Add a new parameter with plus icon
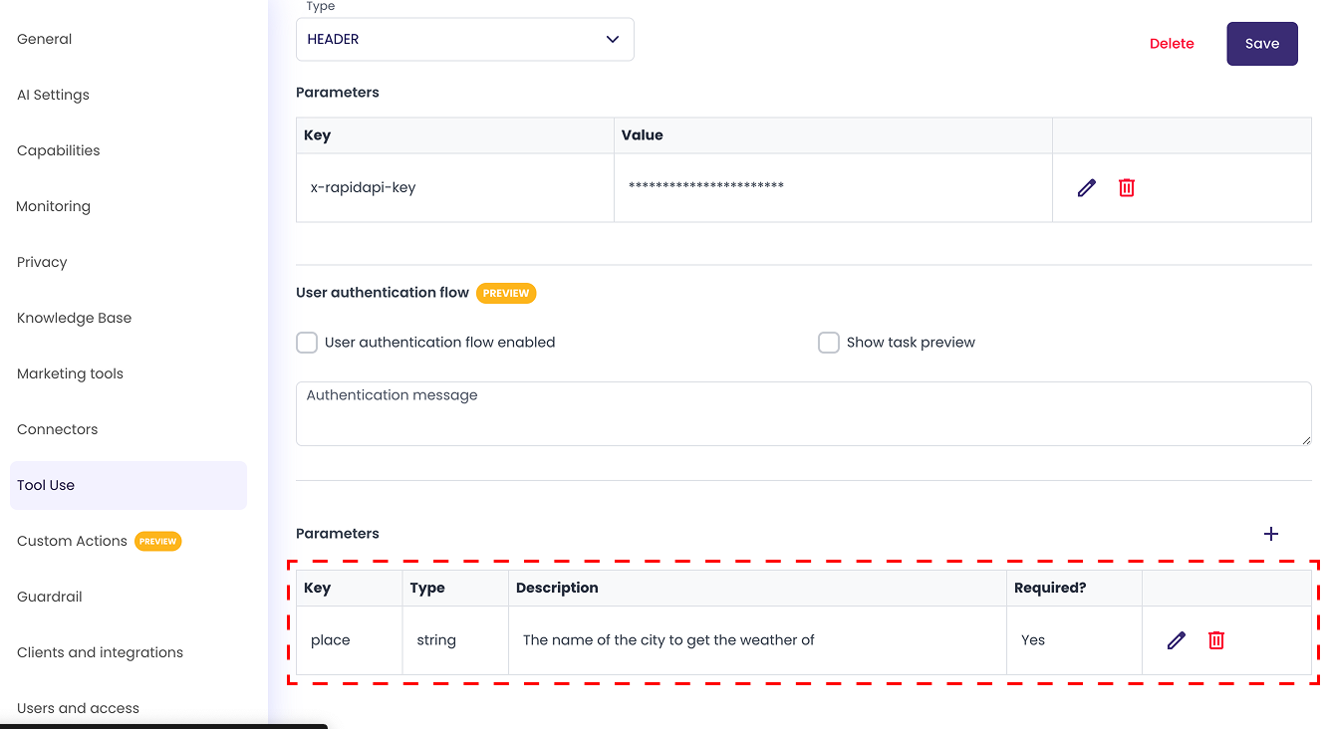 1271,534
